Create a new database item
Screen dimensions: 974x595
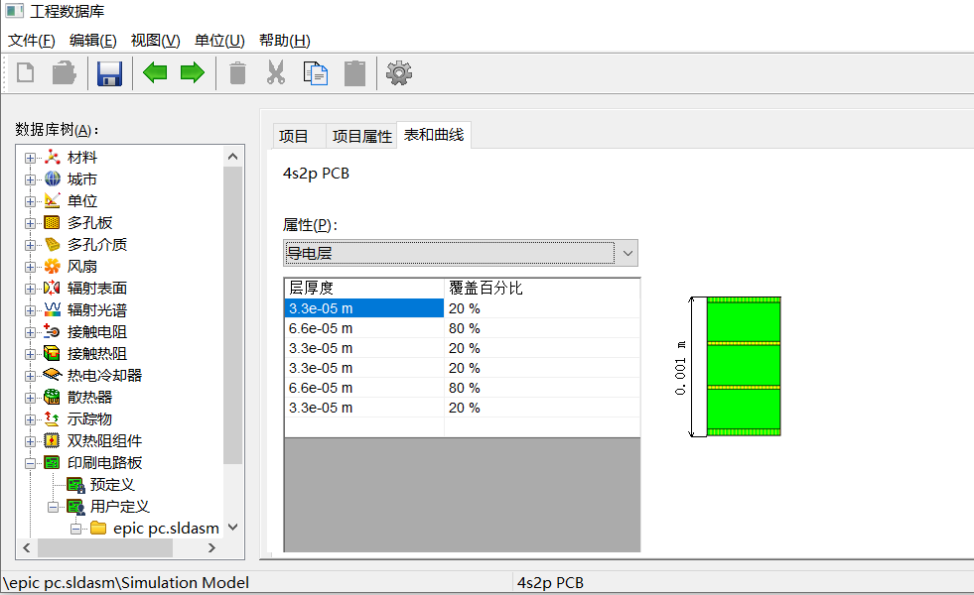pyautogui.click(x=24, y=72)
